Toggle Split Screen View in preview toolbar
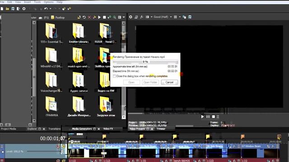 coord(147,17)
